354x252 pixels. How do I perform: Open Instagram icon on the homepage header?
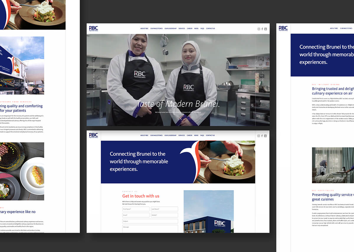coord(259,29)
